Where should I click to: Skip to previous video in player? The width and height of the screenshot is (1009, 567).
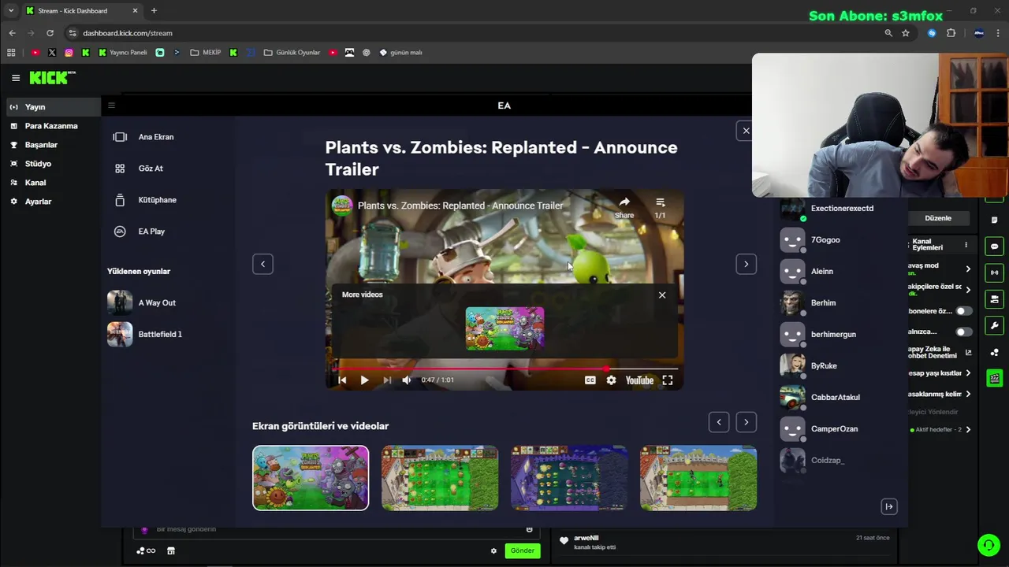(342, 380)
